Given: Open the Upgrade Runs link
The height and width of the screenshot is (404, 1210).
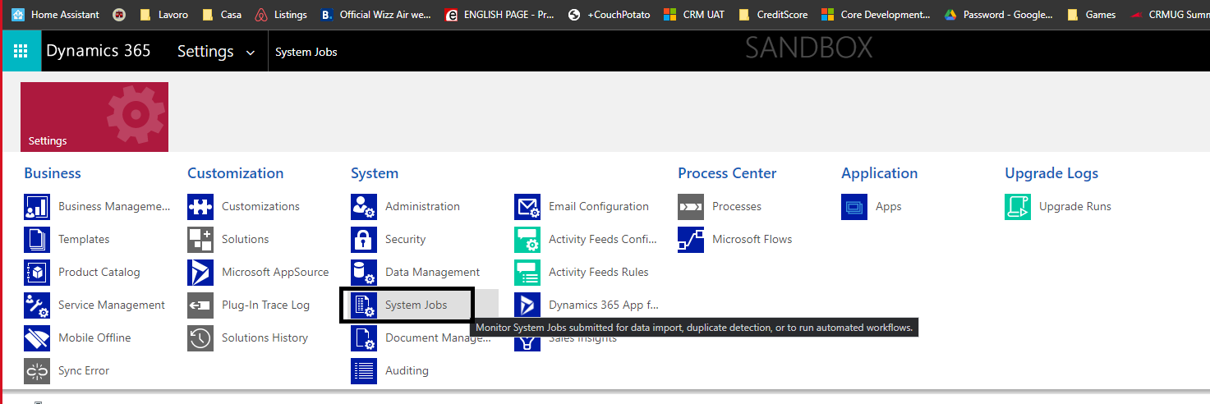Looking at the screenshot, I should point(1075,207).
